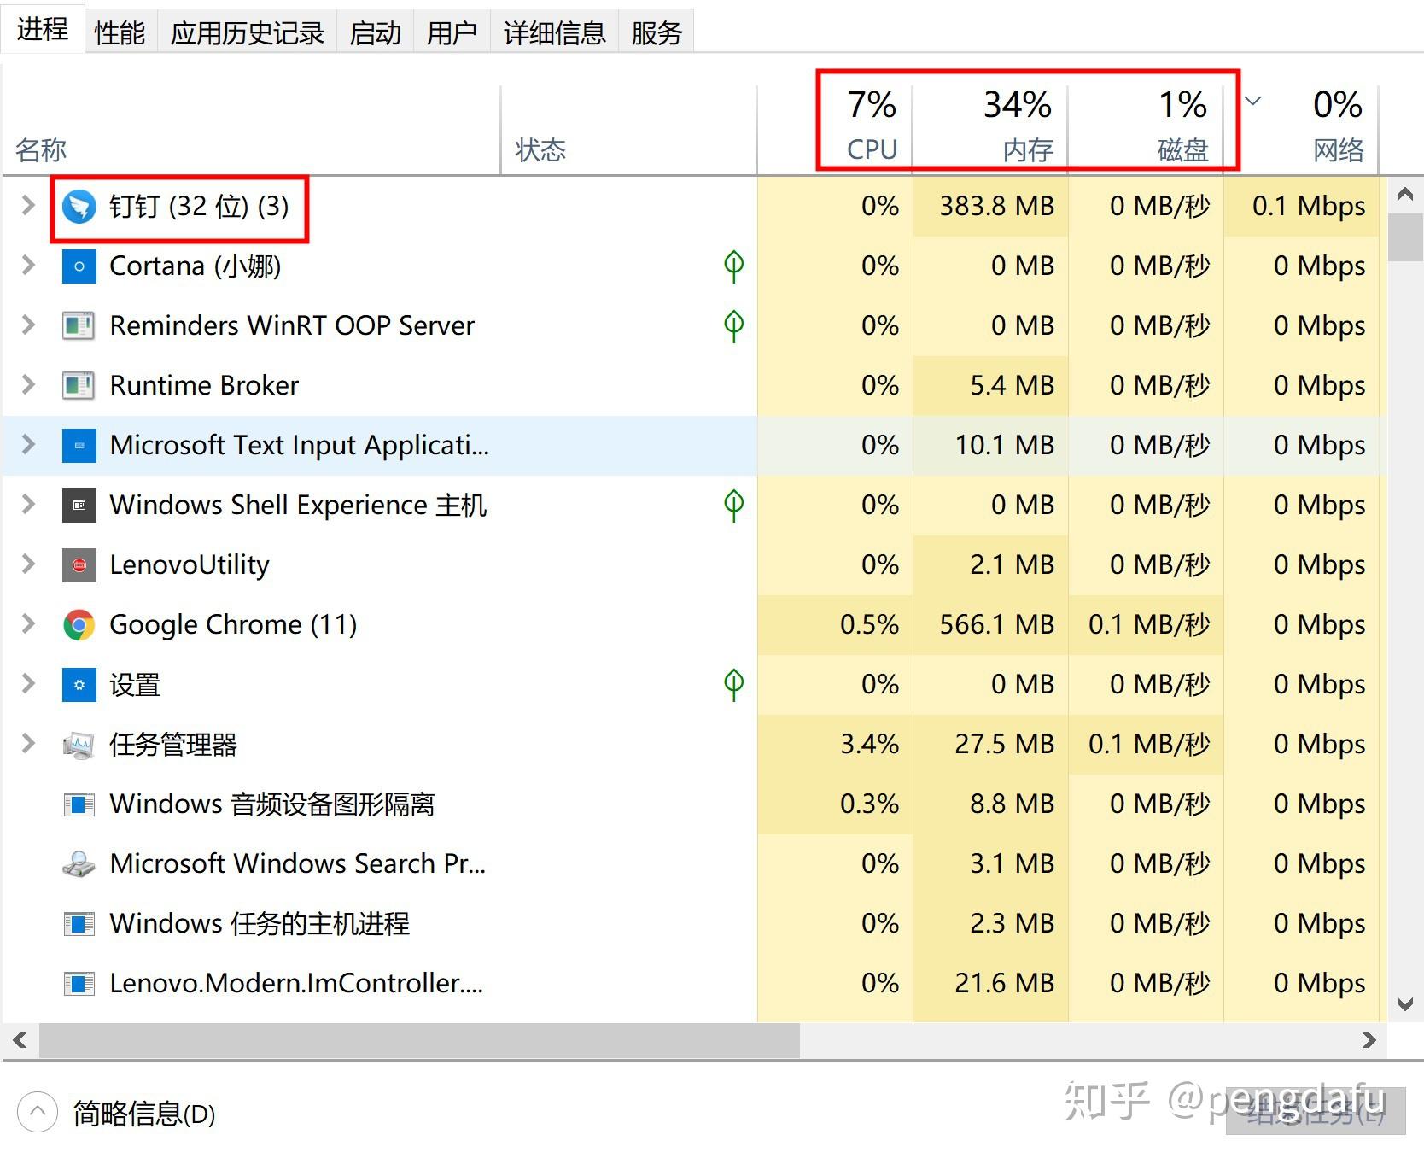Expand the 设置 process row
The width and height of the screenshot is (1424, 1164).
pos(28,684)
